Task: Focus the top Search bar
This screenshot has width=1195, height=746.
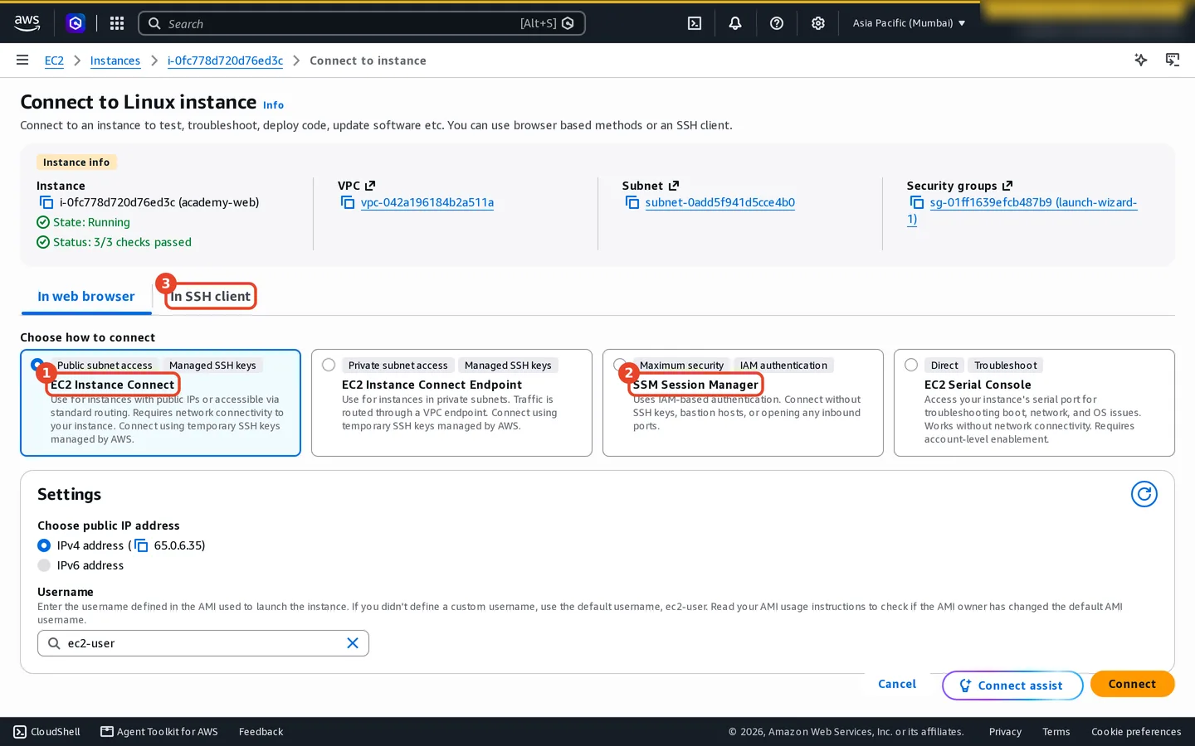Action: (362, 23)
